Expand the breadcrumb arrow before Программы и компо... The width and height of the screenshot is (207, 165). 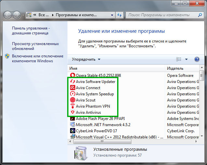tap(53, 15)
